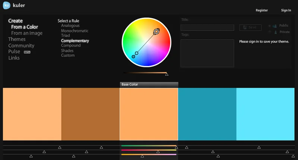The image size is (298, 160).
Task: Click the Save theme button
Action: [250, 28]
